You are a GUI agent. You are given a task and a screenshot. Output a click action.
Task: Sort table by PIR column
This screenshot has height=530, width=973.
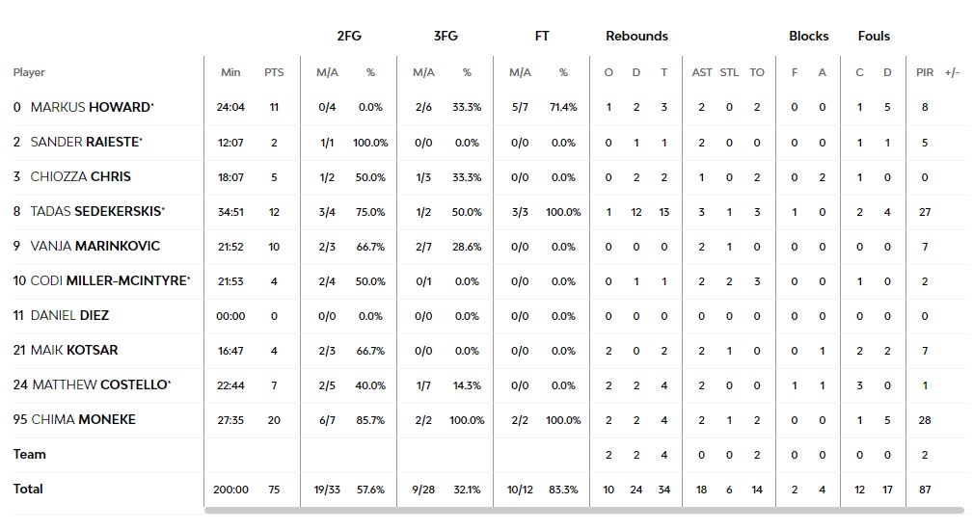[x=925, y=72]
